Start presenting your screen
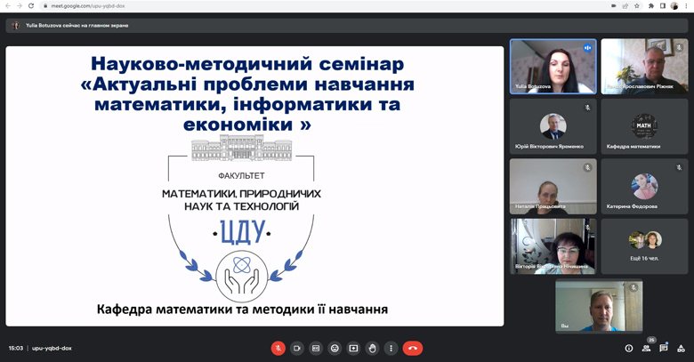Viewport: 694px width, 362px height. pyautogui.click(x=353, y=349)
